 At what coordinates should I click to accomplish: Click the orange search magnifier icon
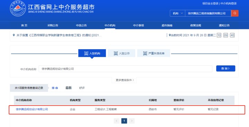[x=235, y=13]
